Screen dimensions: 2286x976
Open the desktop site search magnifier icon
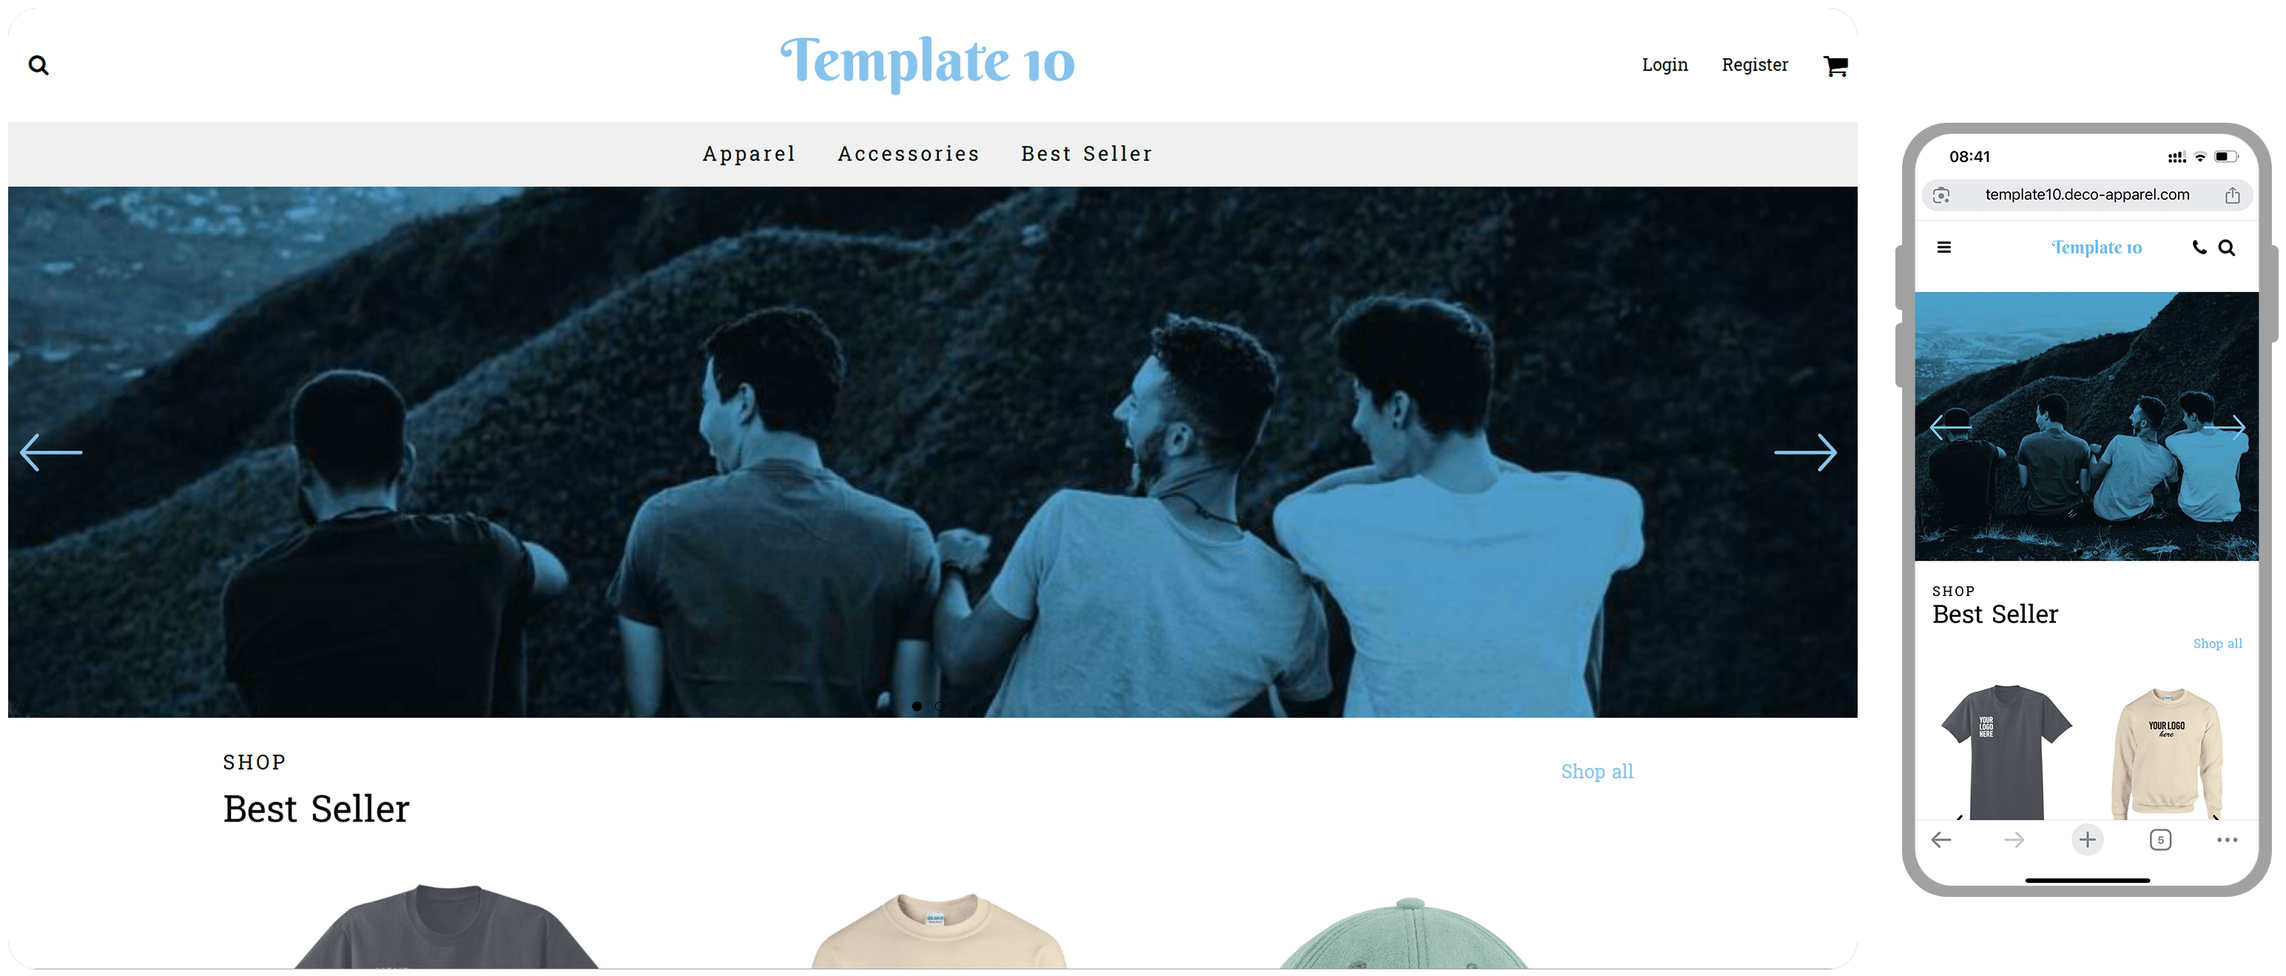click(x=38, y=65)
